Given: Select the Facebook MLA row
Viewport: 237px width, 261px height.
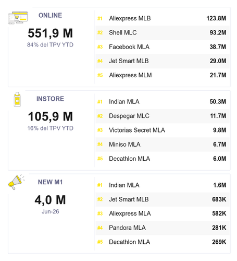Looking at the screenshot, I should click(x=163, y=47).
